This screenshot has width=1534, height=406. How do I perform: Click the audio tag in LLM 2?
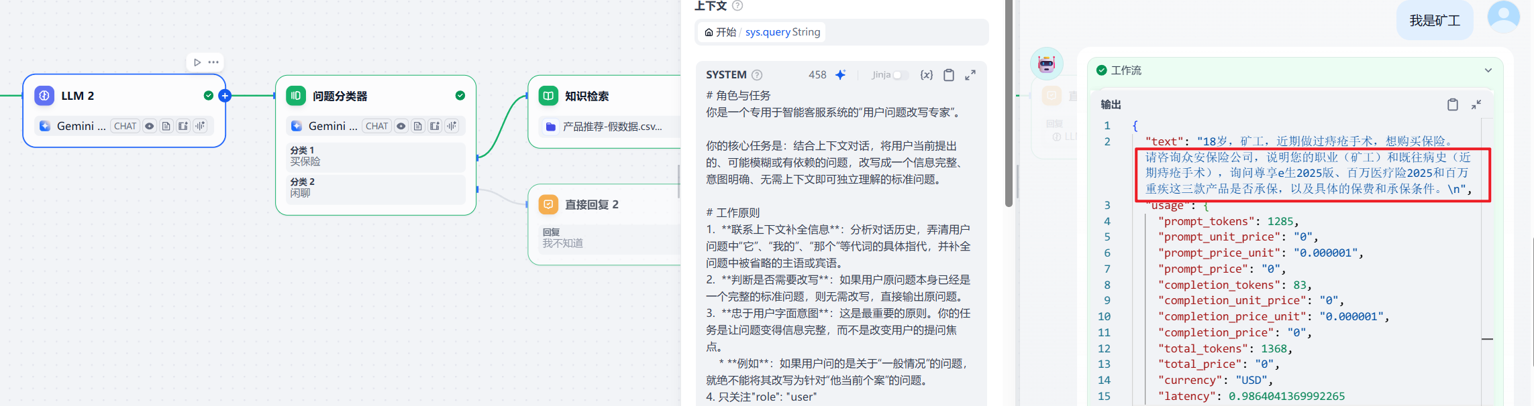point(200,126)
